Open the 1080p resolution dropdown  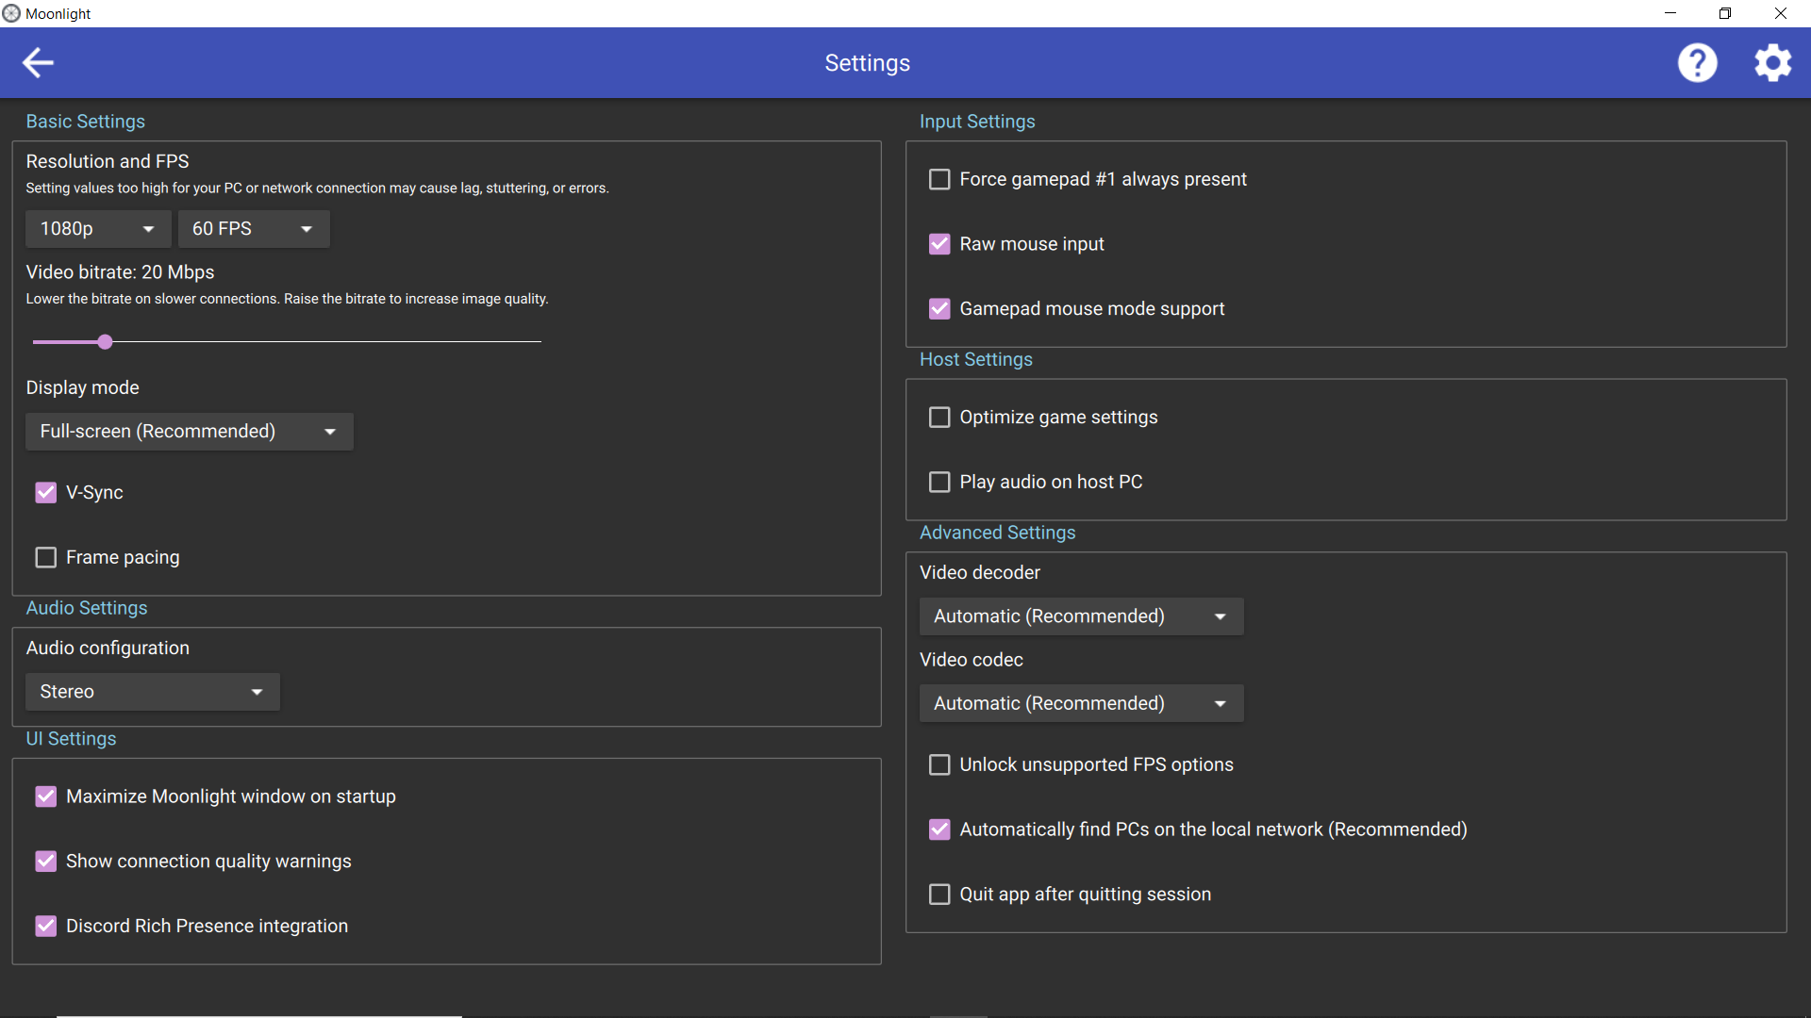click(x=98, y=229)
